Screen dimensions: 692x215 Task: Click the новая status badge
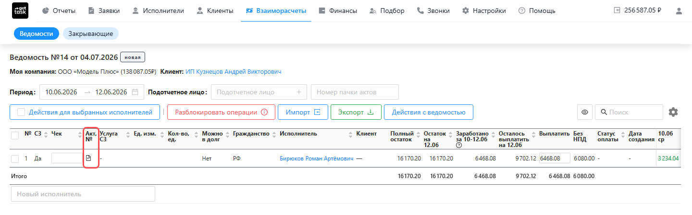click(x=133, y=57)
